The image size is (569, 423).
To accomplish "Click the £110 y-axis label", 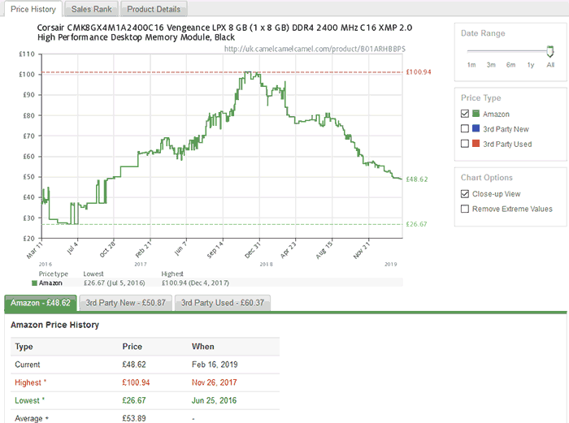I will click(x=27, y=54).
